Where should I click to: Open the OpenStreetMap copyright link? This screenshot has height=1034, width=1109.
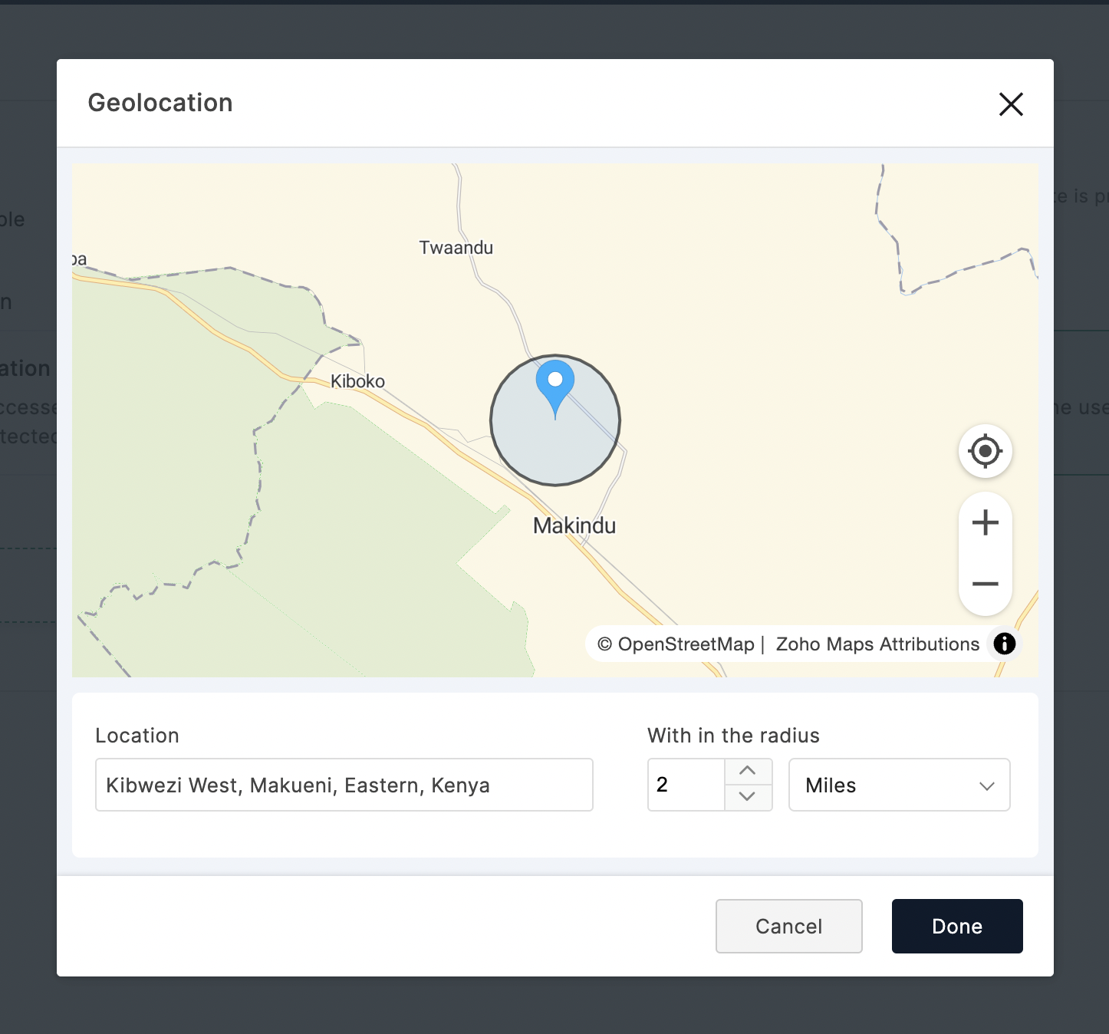click(676, 644)
